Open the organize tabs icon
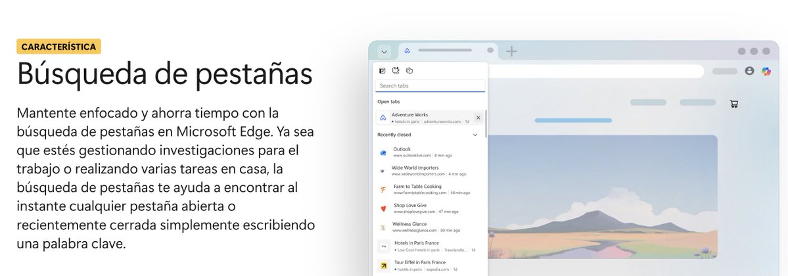This screenshot has height=276, width=788. click(396, 71)
